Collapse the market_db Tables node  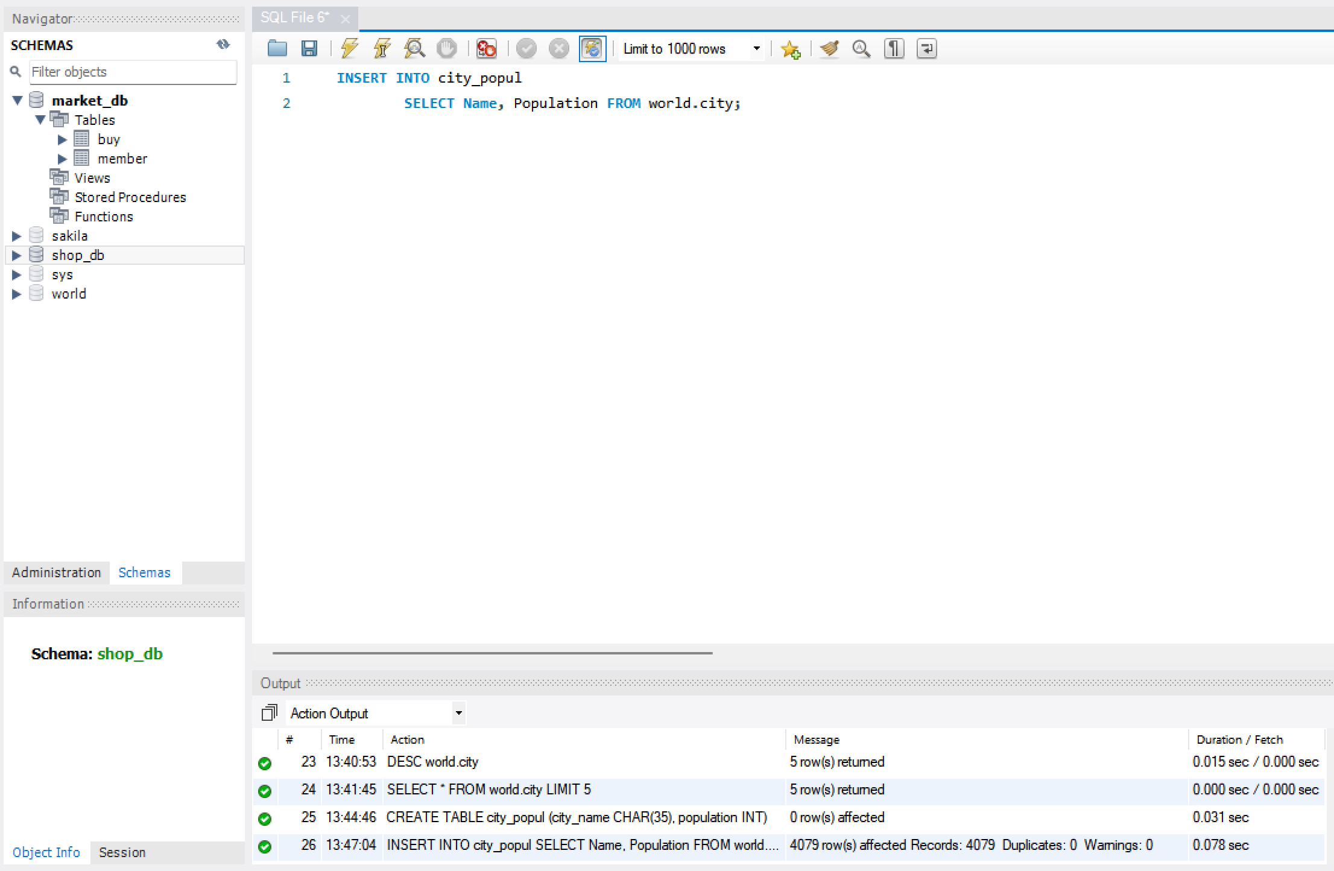40,119
